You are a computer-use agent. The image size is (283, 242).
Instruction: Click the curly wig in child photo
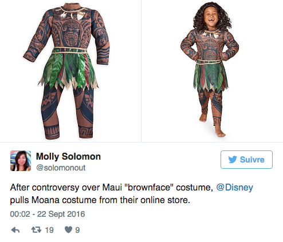(212, 16)
